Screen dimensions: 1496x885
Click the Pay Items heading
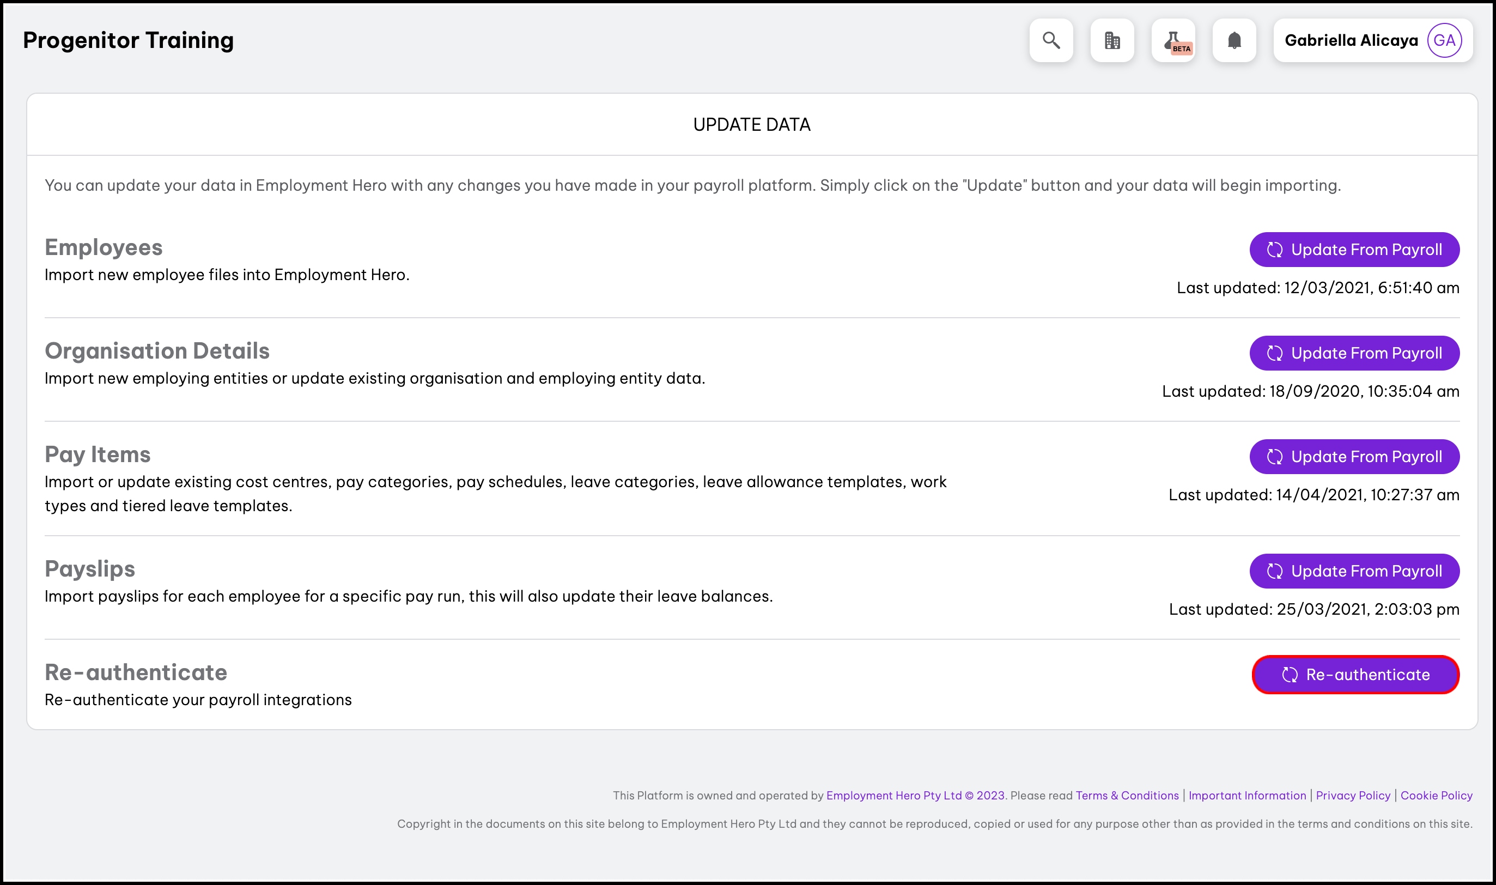click(98, 455)
